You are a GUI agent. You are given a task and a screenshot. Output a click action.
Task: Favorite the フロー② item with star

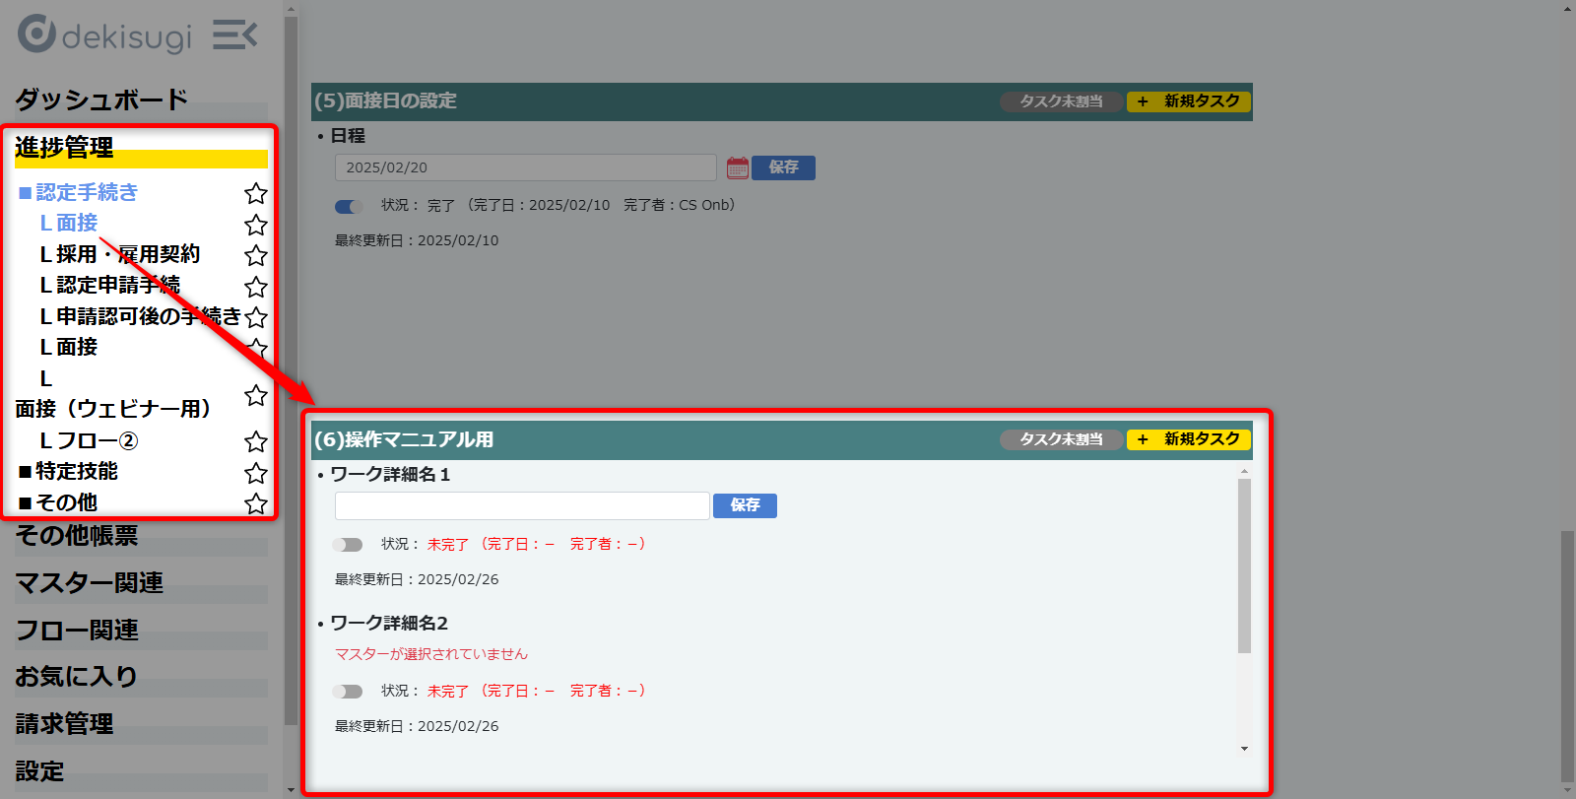256,441
